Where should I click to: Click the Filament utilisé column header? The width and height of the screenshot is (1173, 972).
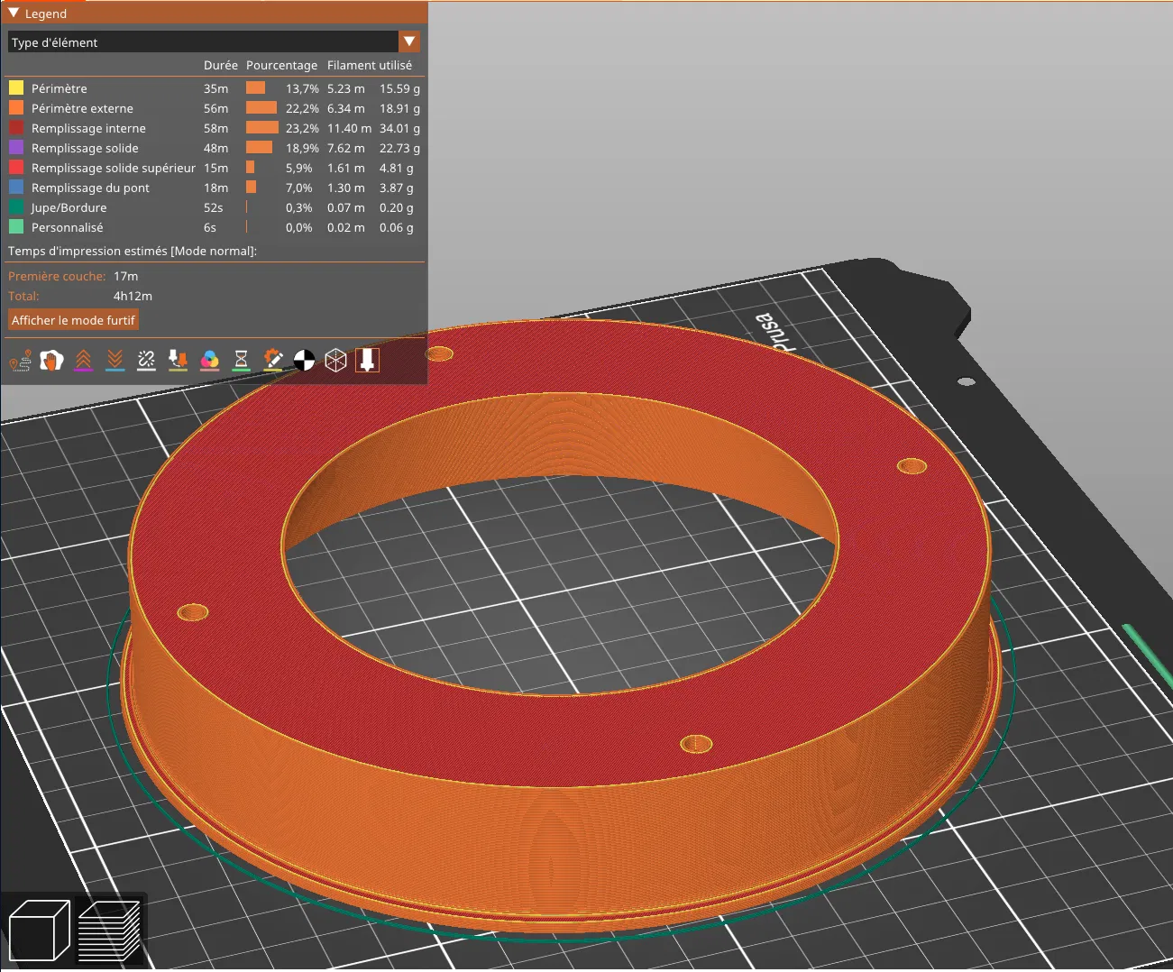click(x=370, y=65)
